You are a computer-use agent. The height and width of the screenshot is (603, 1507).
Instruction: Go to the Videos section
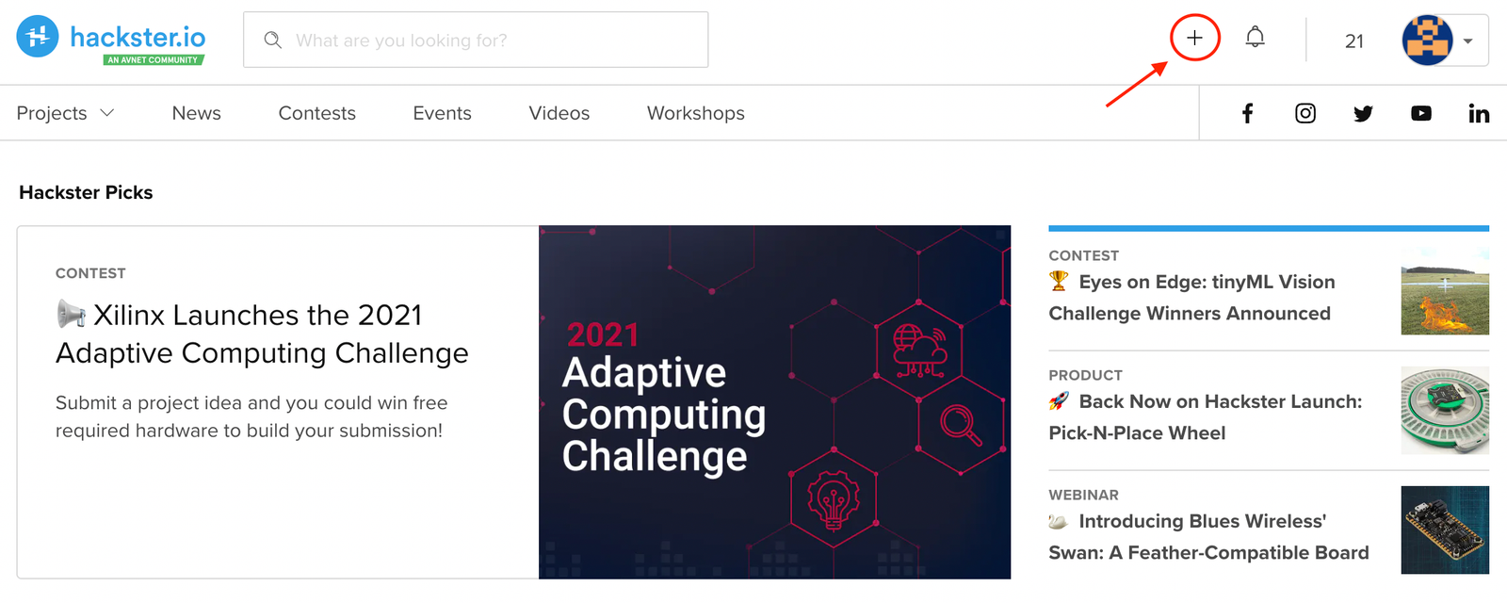pos(559,113)
